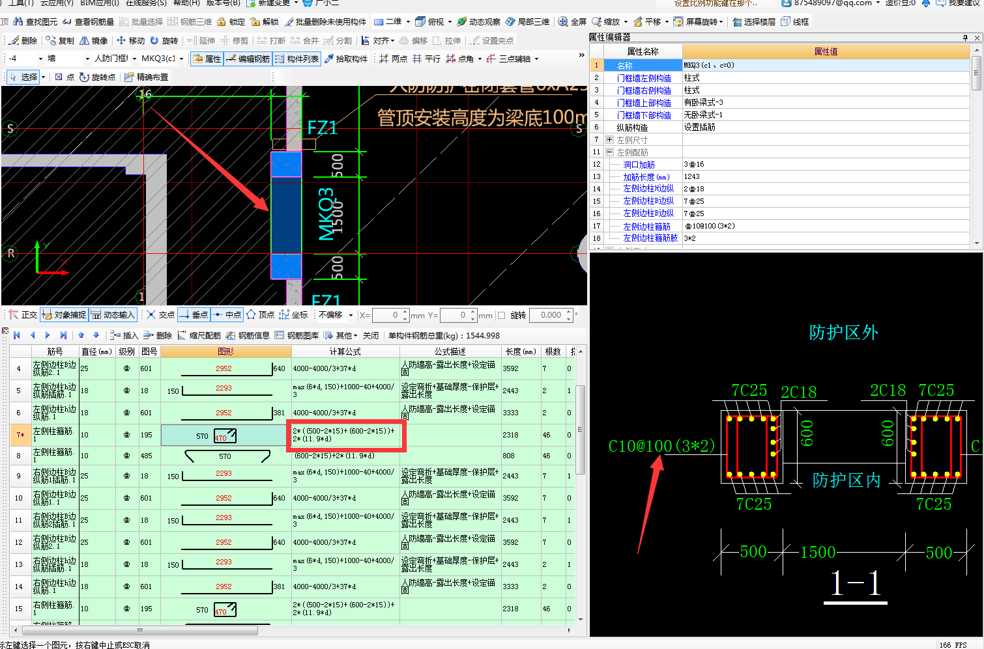This screenshot has height=649, width=984.
Task: Toggle 中点 midpoint snap
Action: pos(227,315)
